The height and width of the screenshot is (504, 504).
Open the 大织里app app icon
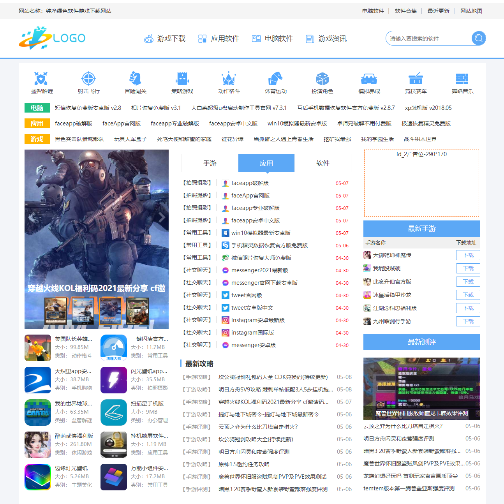point(38,380)
